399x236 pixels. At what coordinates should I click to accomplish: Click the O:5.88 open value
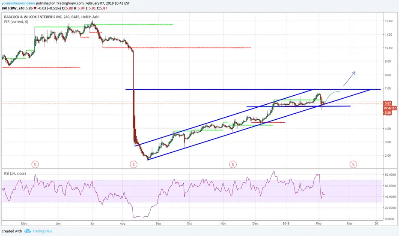(68, 8)
